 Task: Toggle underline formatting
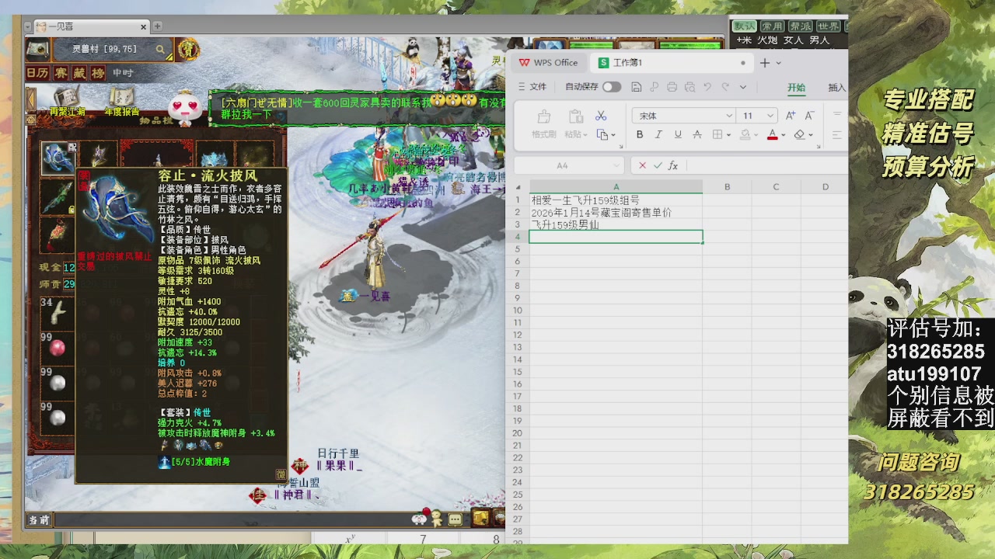678,134
